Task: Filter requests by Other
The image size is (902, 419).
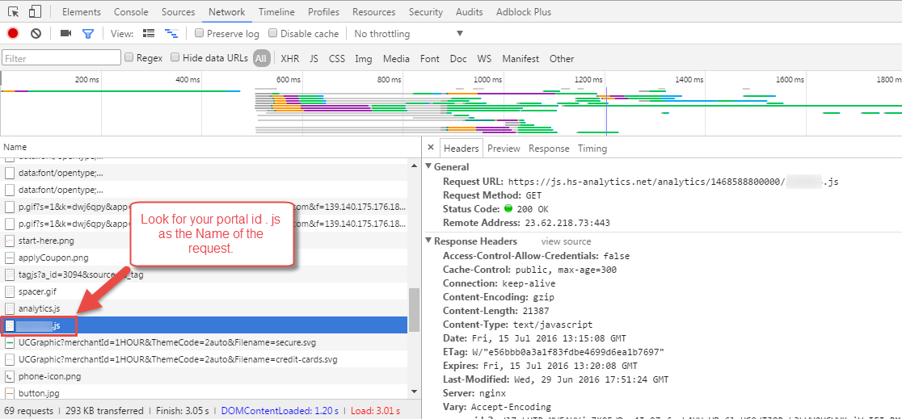Action: (x=562, y=59)
